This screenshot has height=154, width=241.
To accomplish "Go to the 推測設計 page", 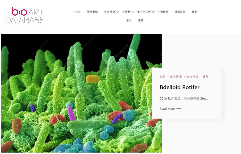I will click(x=180, y=12).
